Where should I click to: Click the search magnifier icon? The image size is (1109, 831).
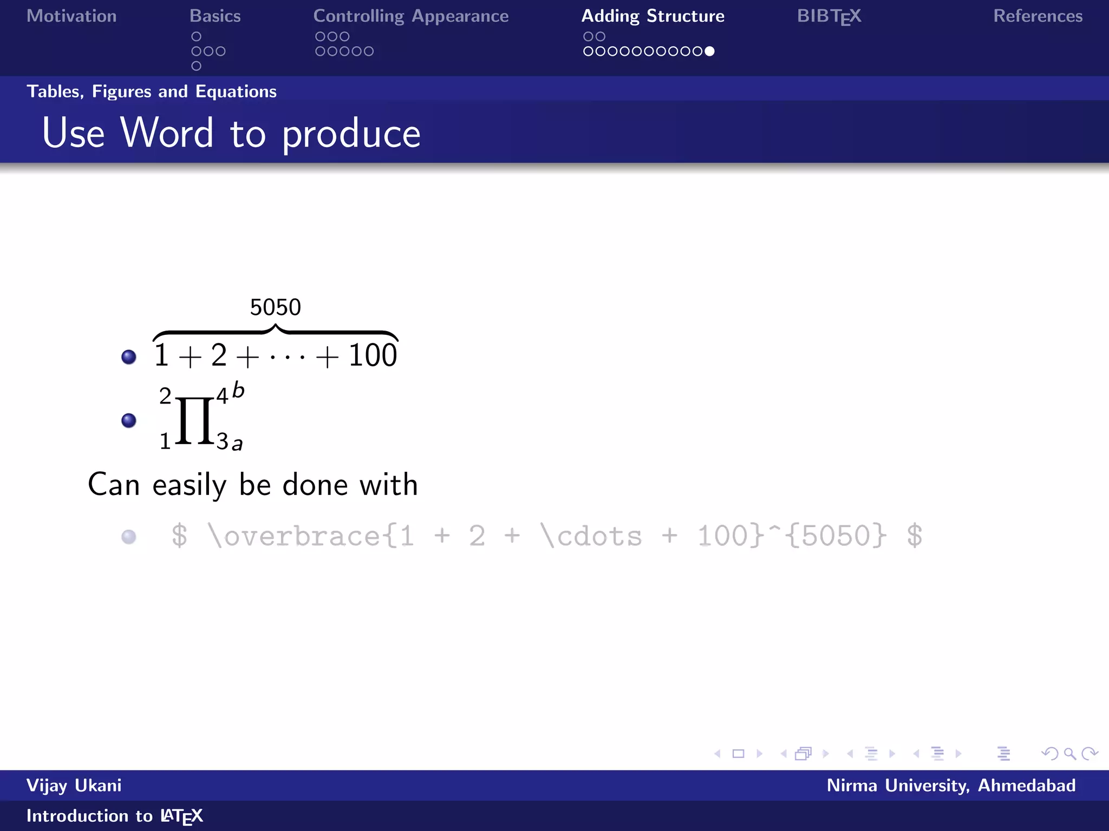click(x=1069, y=754)
